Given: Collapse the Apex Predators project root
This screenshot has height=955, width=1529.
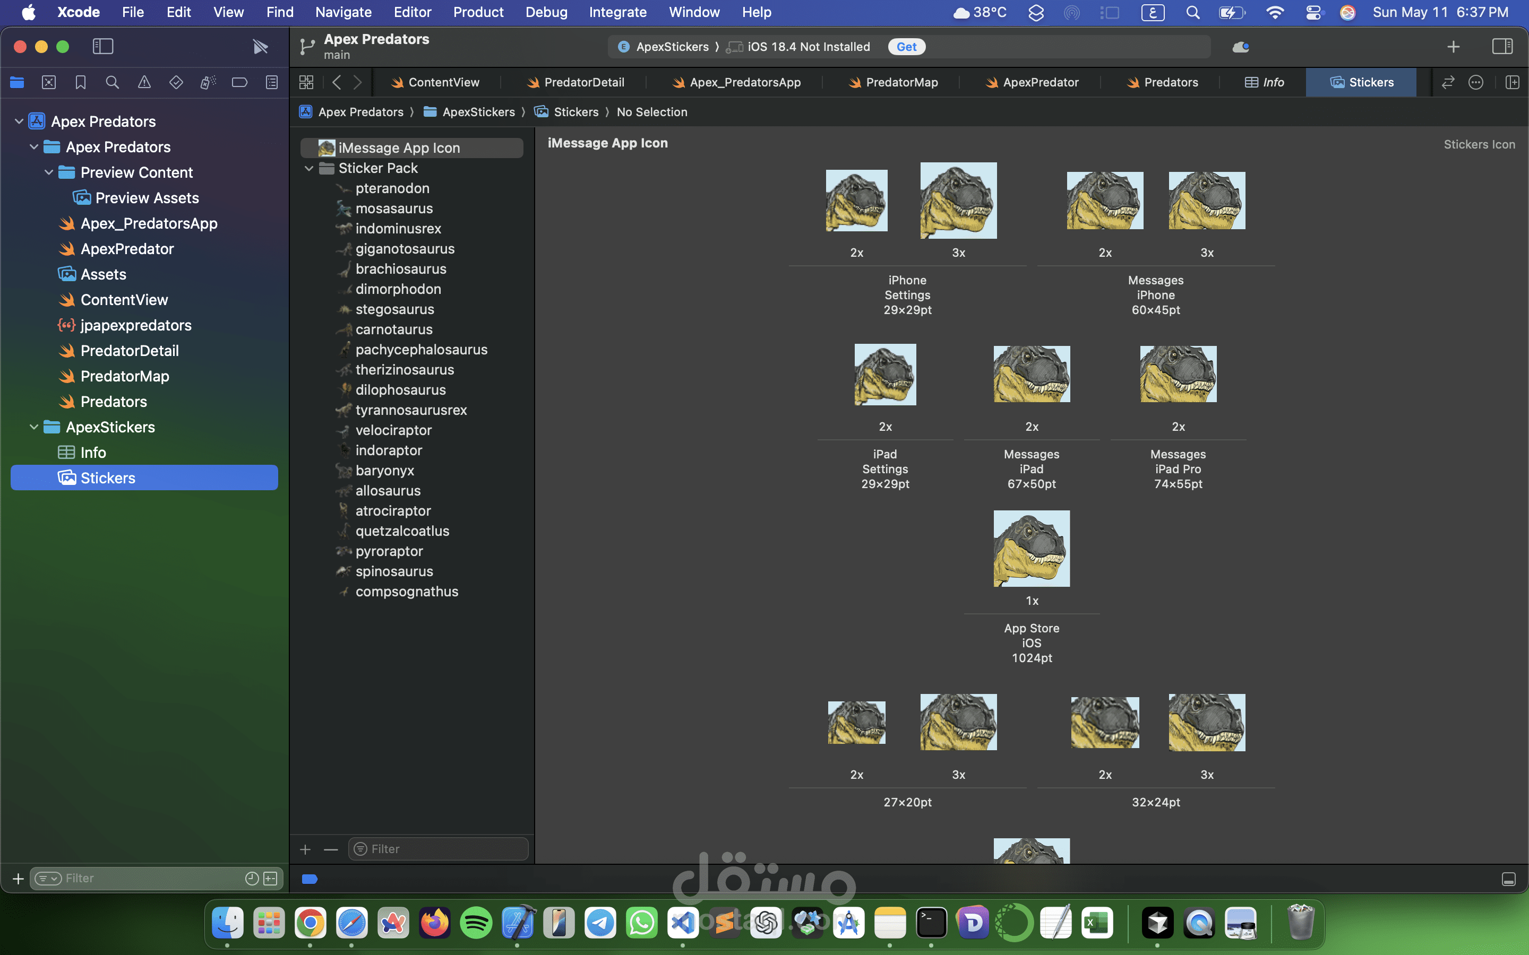Looking at the screenshot, I should (x=19, y=121).
